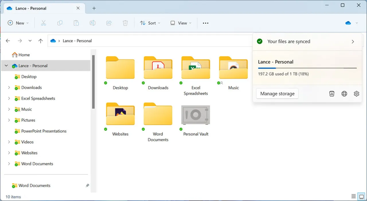Click the storage usage progress bar
The image size is (367, 201).
307,68
